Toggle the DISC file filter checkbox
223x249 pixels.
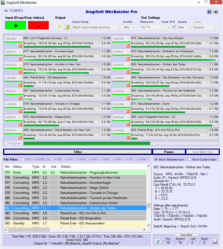pyautogui.click(x=23, y=159)
